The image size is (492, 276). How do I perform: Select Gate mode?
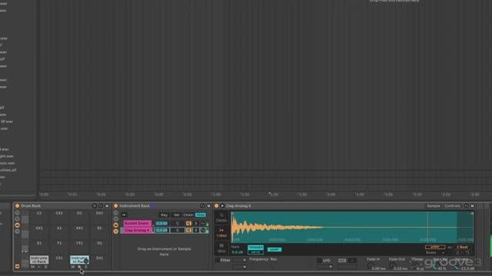click(255, 252)
